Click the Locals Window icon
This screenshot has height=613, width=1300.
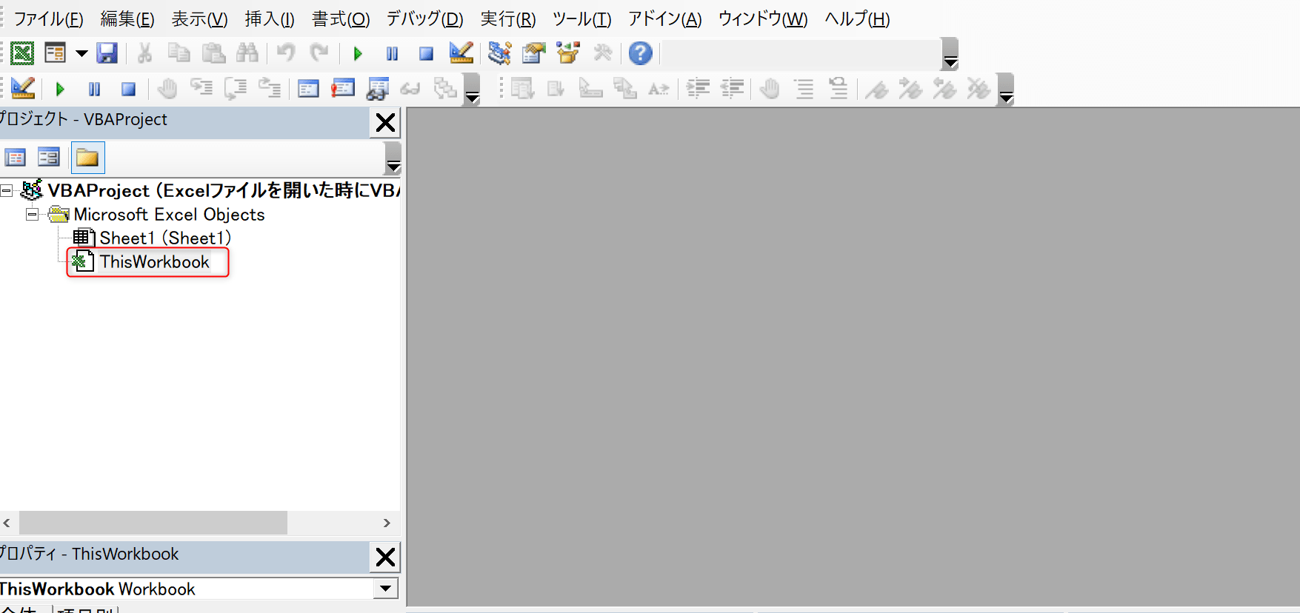click(308, 89)
